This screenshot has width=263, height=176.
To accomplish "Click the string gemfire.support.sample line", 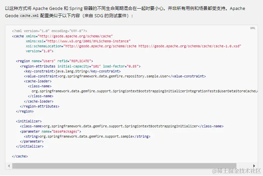I will click(x=87, y=136).
